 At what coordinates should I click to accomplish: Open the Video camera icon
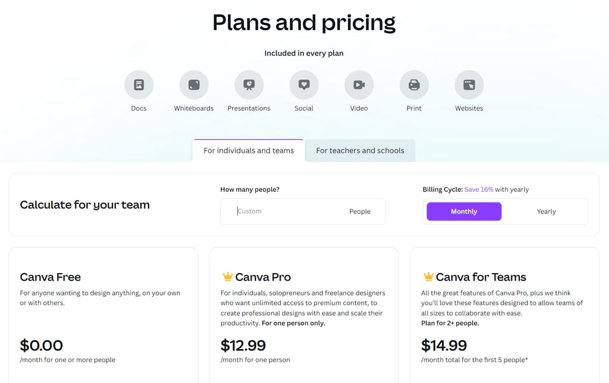pos(359,85)
